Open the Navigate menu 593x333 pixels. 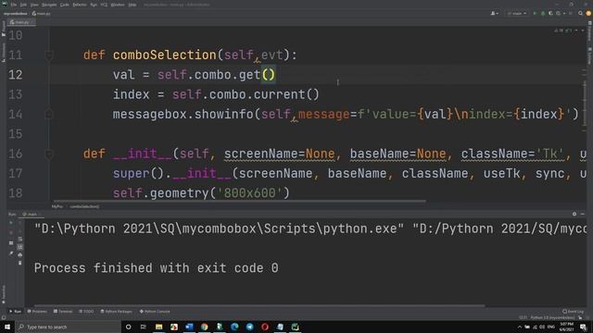tap(49, 5)
